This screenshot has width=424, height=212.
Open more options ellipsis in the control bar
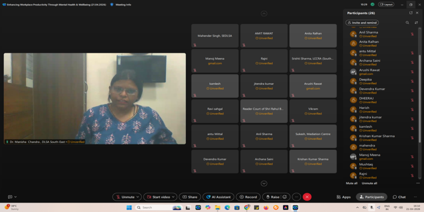297,197
